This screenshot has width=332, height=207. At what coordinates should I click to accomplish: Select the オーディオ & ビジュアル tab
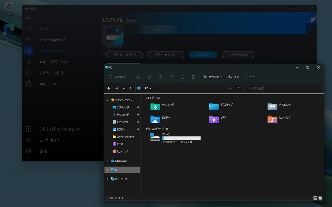click(166, 55)
